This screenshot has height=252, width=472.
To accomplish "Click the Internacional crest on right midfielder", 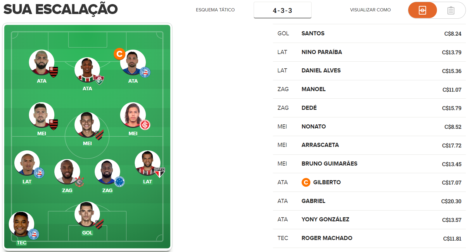I will (x=145, y=125).
